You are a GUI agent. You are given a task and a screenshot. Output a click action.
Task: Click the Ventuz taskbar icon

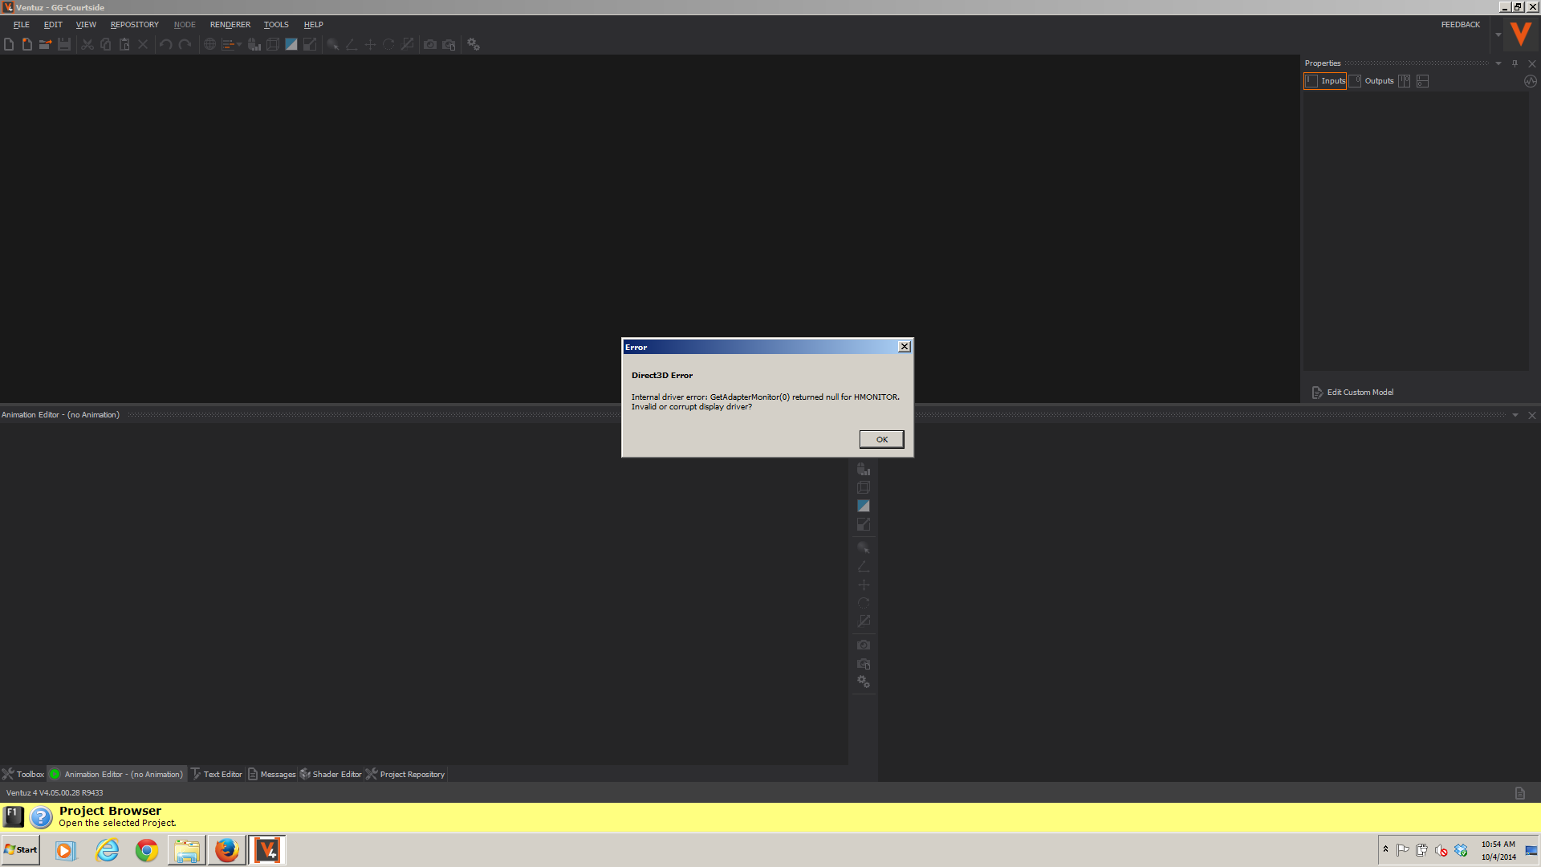(x=267, y=849)
